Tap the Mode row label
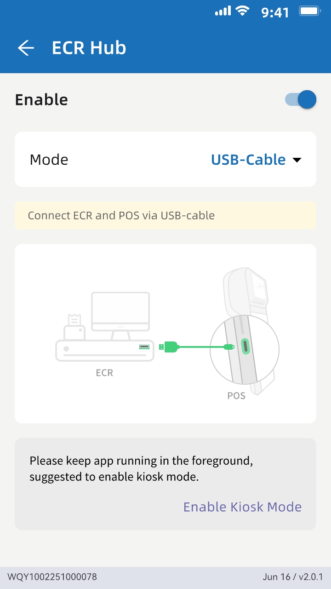This screenshot has width=331, height=589. [49, 160]
